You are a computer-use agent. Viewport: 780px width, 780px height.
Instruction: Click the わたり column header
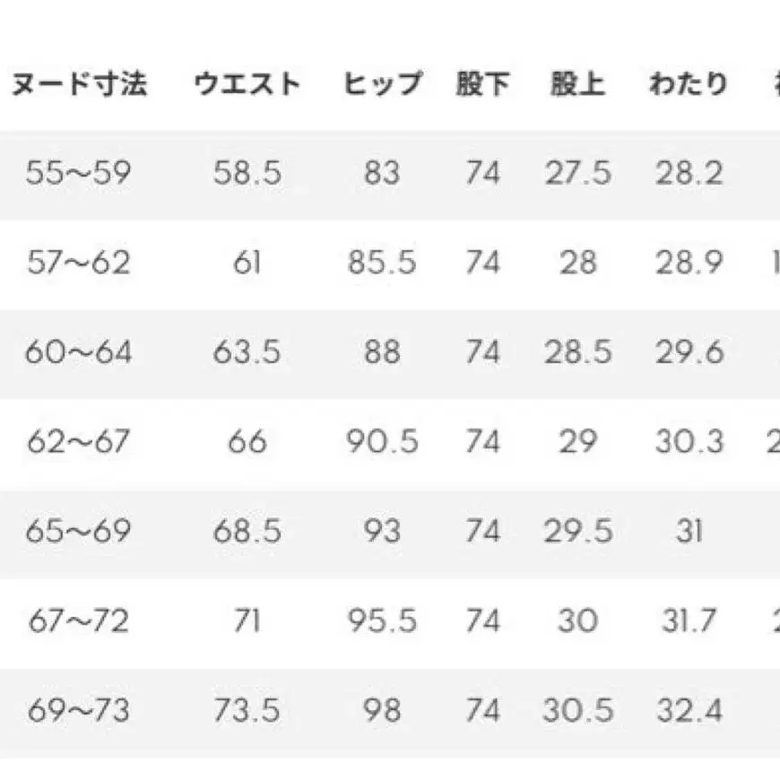tap(688, 85)
